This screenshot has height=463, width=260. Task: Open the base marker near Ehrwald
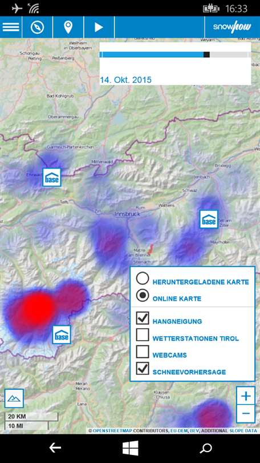coord(52,177)
